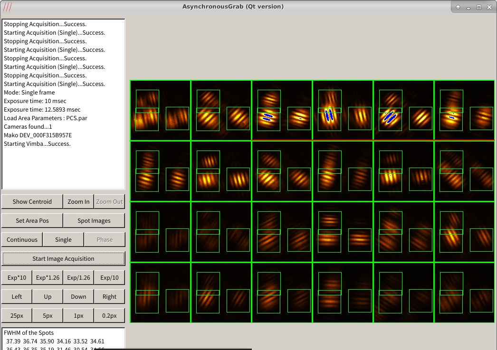Click the bottom-right spot image cell

[464, 293]
